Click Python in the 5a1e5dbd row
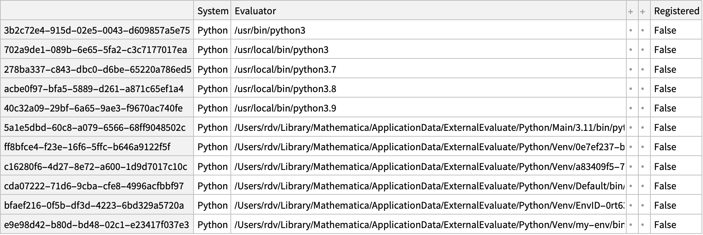This screenshot has height=235, width=703. click(213, 128)
